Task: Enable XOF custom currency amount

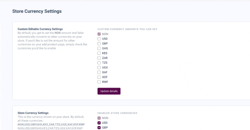Action: tap(99, 77)
